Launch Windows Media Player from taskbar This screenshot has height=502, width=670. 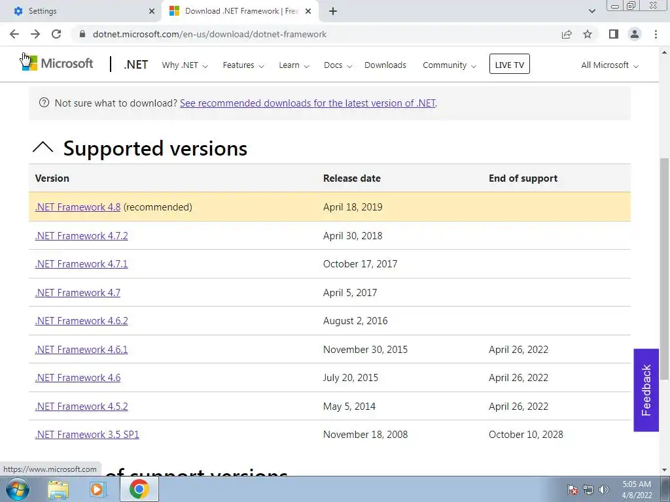coord(98,489)
